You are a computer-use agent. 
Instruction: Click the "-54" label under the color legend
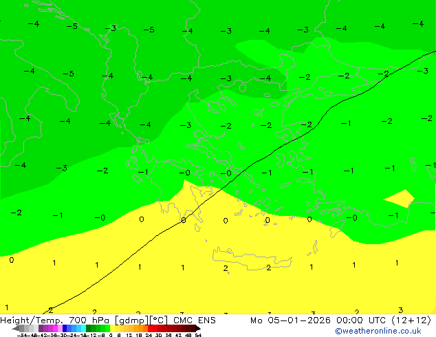pyautogui.click(x=23, y=335)
